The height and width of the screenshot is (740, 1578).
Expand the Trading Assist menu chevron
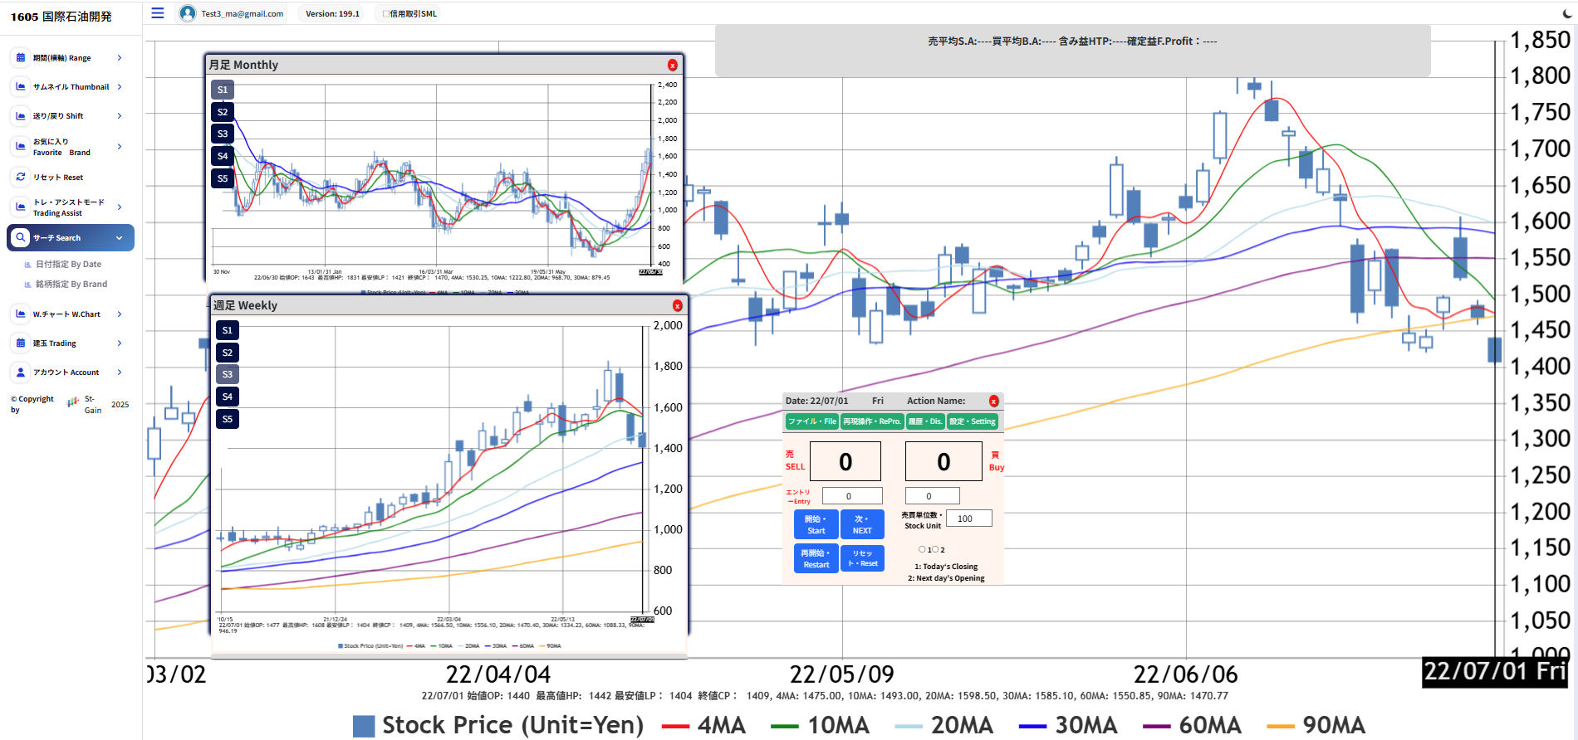tap(120, 207)
